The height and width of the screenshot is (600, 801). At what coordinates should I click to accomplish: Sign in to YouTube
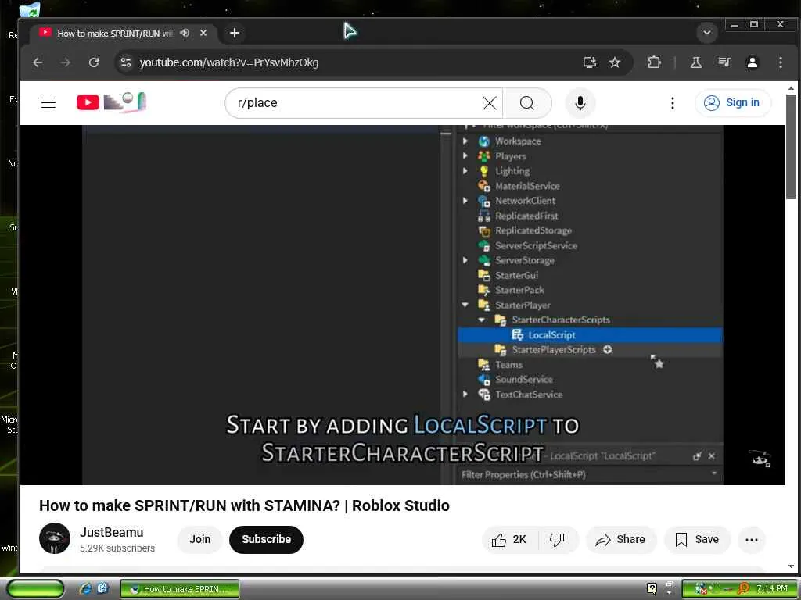pyautogui.click(x=733, y=102)
